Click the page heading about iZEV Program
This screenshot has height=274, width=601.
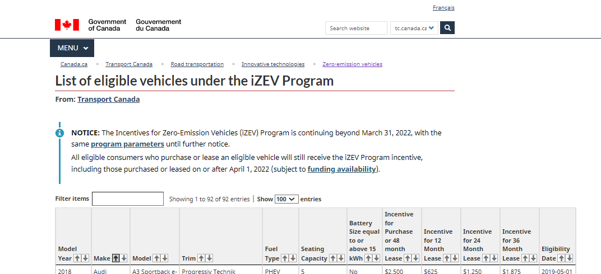coord(195,81)
